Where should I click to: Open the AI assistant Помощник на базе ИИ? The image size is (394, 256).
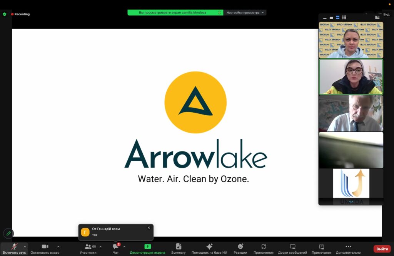point(209,249)
